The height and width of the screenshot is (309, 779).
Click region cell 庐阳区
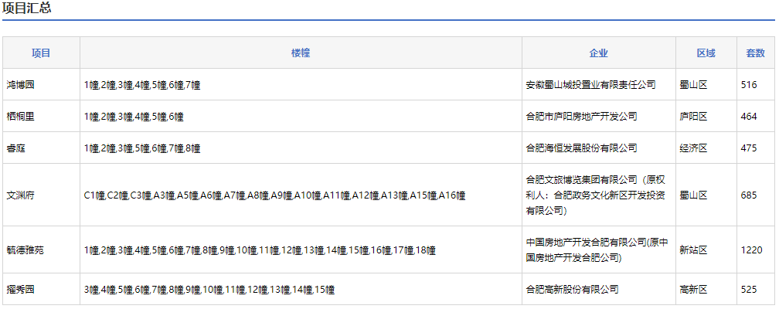click(x=693, y=116)
